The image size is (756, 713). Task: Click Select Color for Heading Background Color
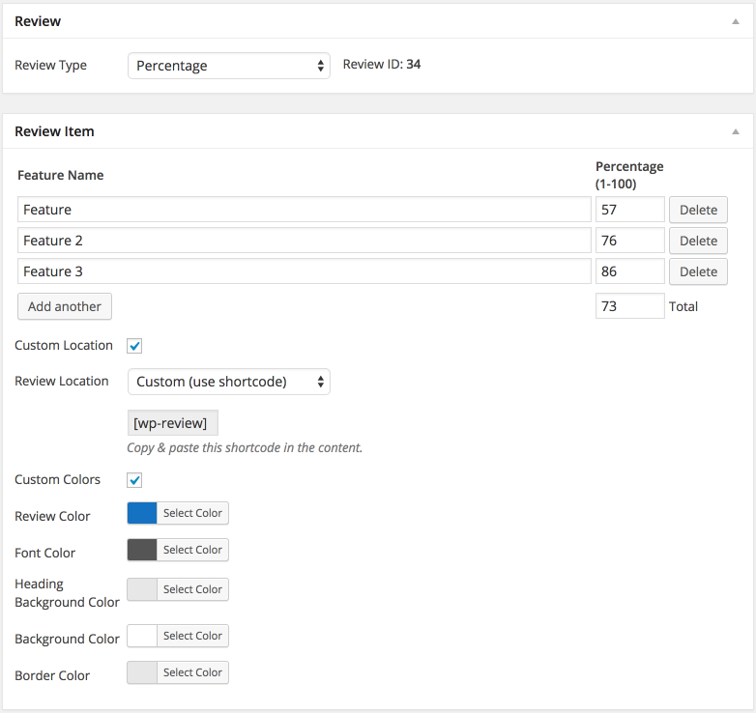[192, 589]
